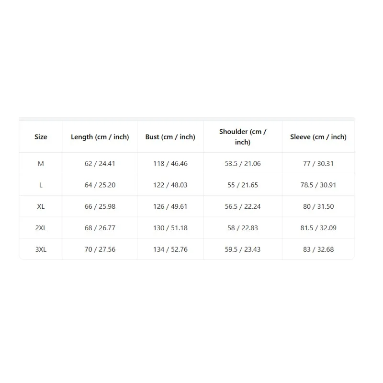The image size is (383, 383).
Task: Select the XL size row label
Action: pyautogui.click(x=41, y=207)
